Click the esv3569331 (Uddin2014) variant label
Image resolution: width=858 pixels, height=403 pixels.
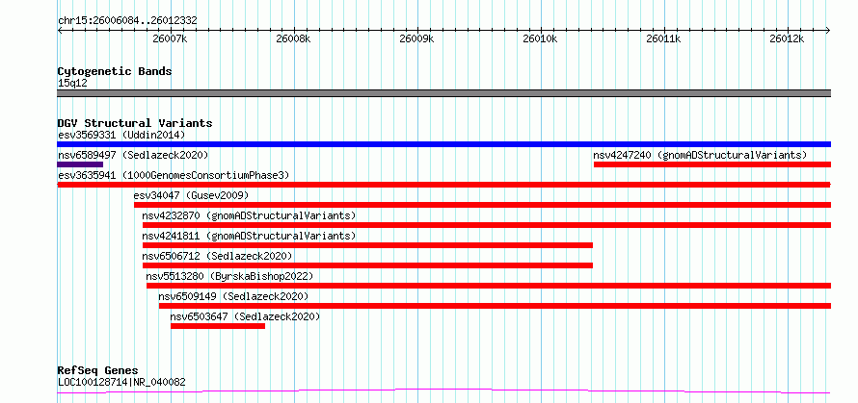[121, 135]
